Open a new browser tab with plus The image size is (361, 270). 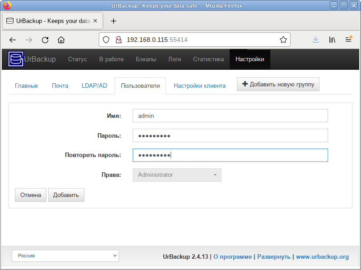coord(114,21)
